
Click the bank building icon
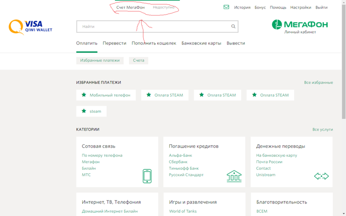pos(234,176)
